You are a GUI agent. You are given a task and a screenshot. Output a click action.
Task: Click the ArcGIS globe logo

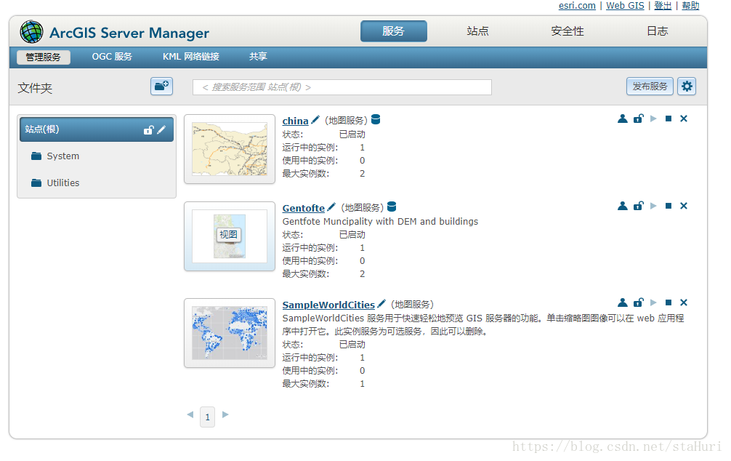click(31, 32)
